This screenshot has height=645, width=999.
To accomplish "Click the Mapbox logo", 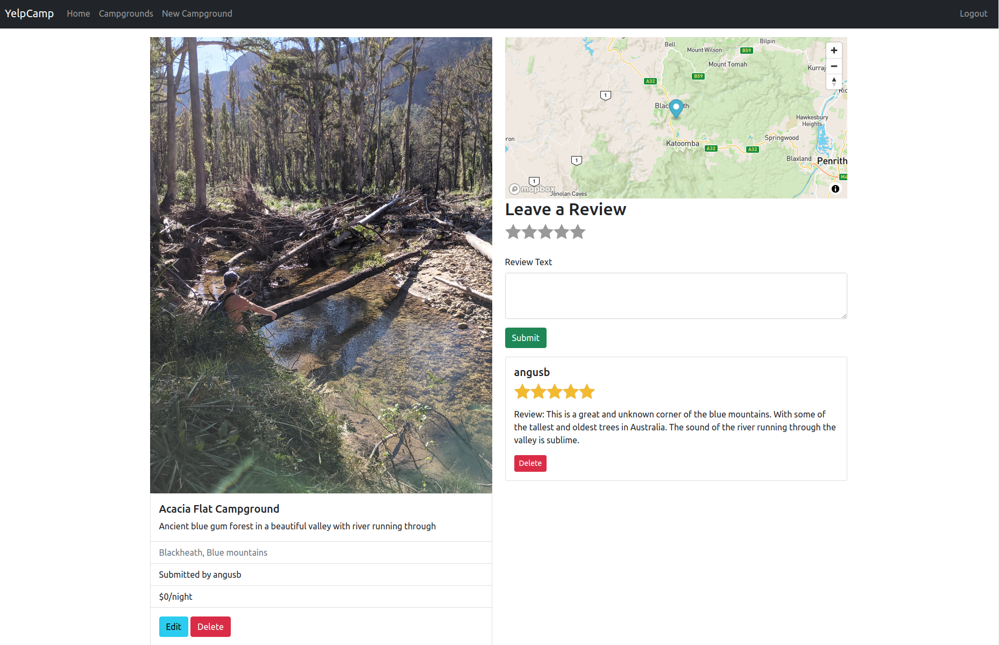I will pyautogui.click(x=533, y=189).
